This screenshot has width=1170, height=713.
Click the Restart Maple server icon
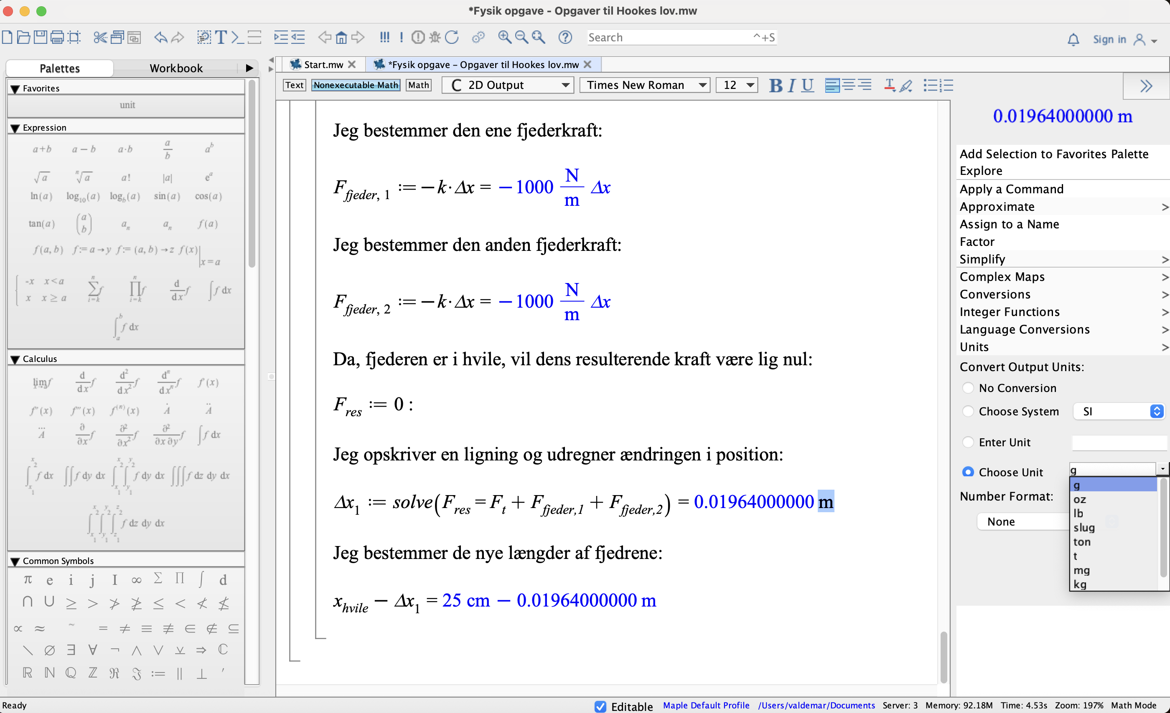[452, 37]
